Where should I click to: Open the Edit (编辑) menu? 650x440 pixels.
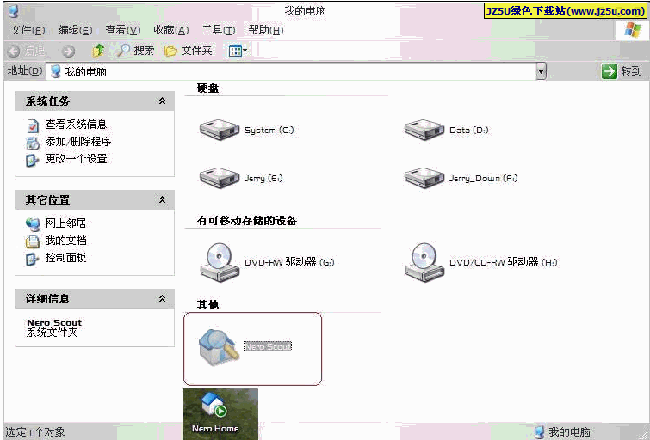tap(75, 30)
